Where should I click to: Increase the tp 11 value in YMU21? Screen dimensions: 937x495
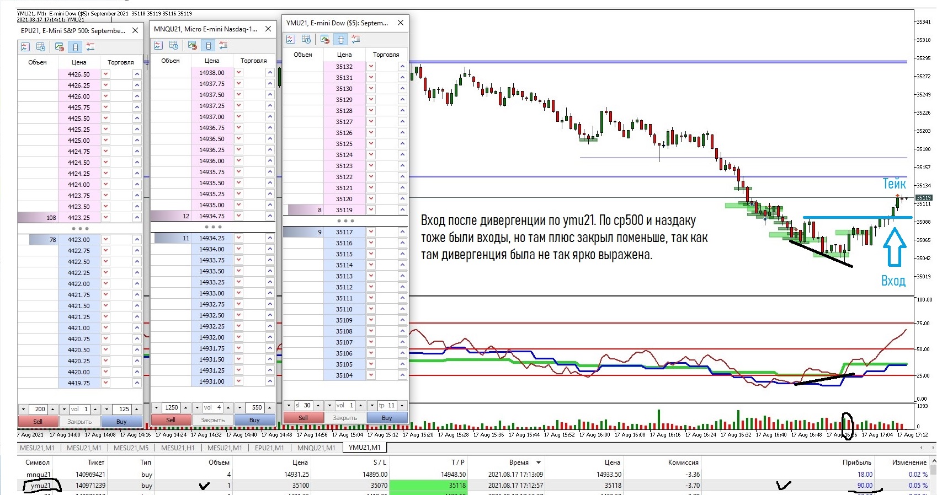click(402, 406)
